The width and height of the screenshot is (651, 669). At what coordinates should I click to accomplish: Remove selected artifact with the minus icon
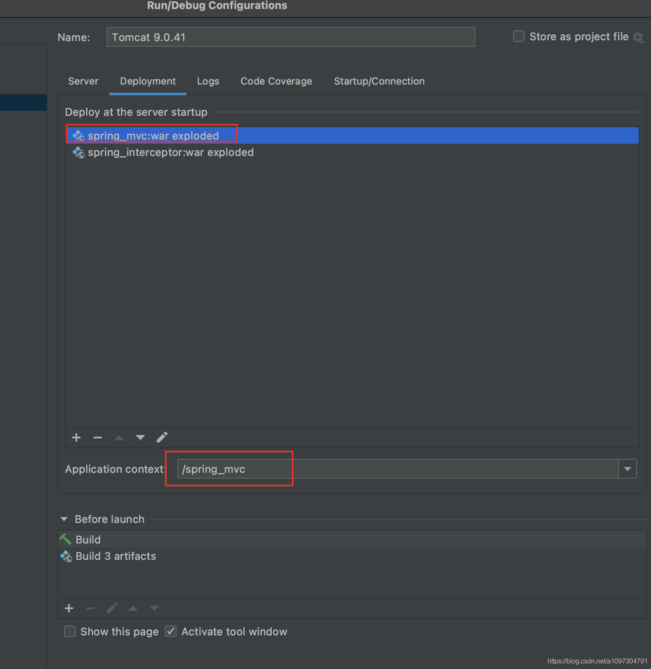click(98, 438)
